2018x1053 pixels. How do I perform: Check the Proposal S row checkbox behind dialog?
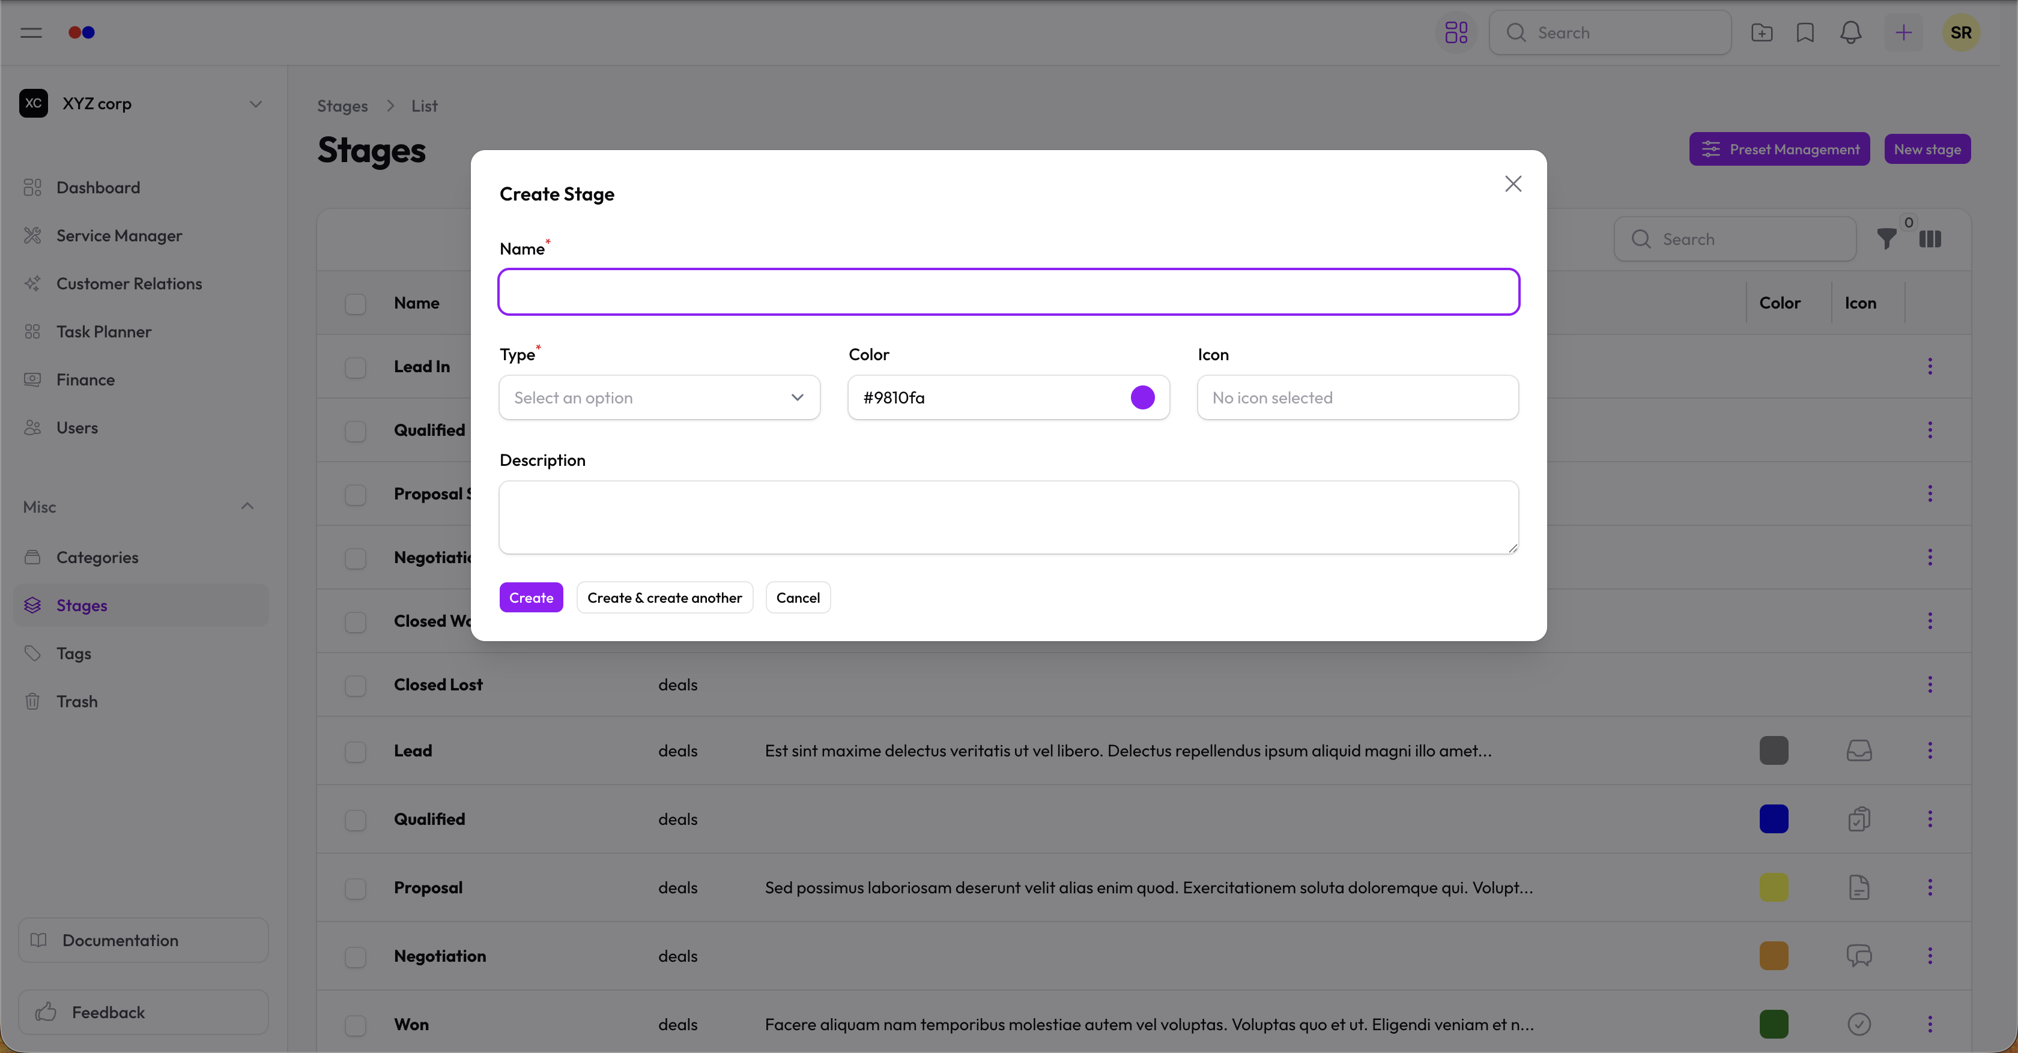pyautogui.click(x=356, y=494)
